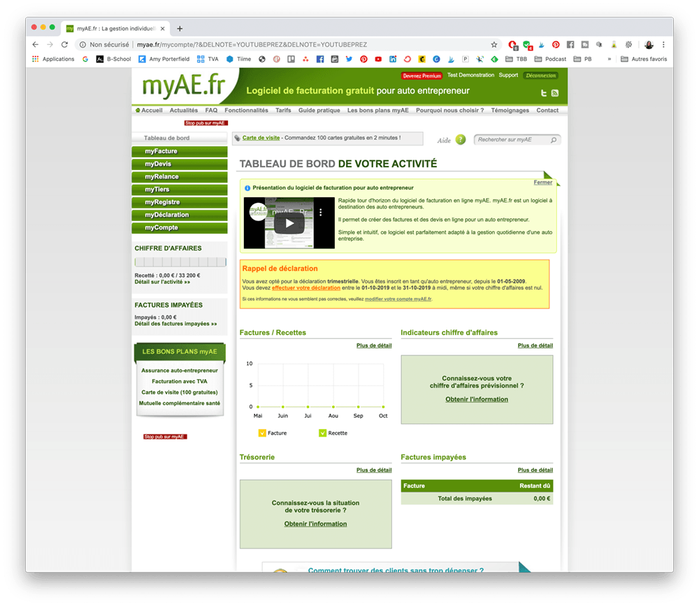Open the myRegistre sidebar menu
Image resolution: width=699 pixels, height=606 pixels.
point(180,202)
